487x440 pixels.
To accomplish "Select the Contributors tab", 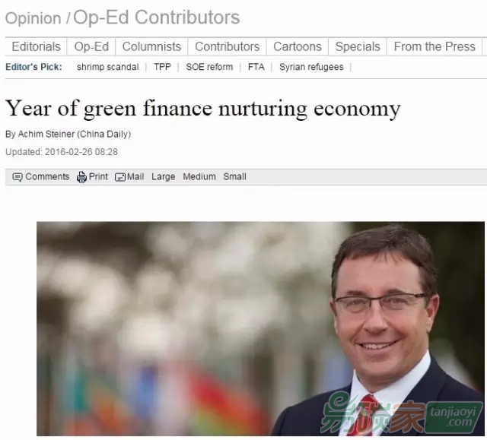I will [x=228, y=46].
